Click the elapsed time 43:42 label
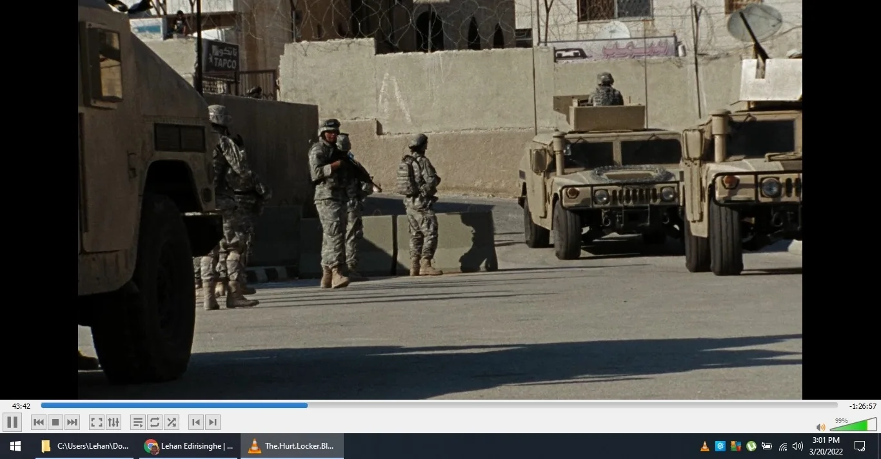The image size is (881, 459). pyautogui.click(x=21, y=406)
